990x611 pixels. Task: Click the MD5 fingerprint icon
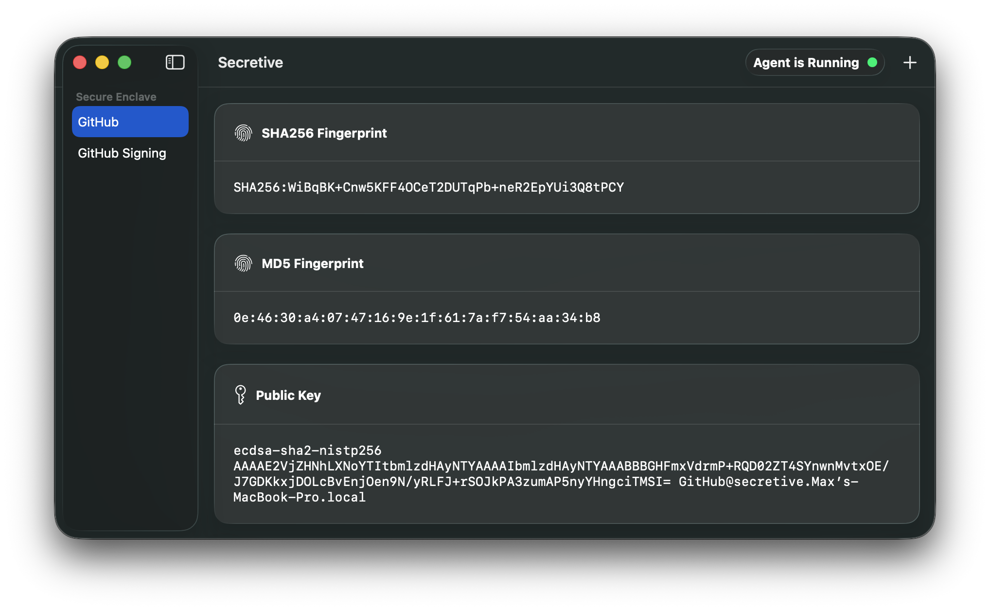click(x=243, y=263)
